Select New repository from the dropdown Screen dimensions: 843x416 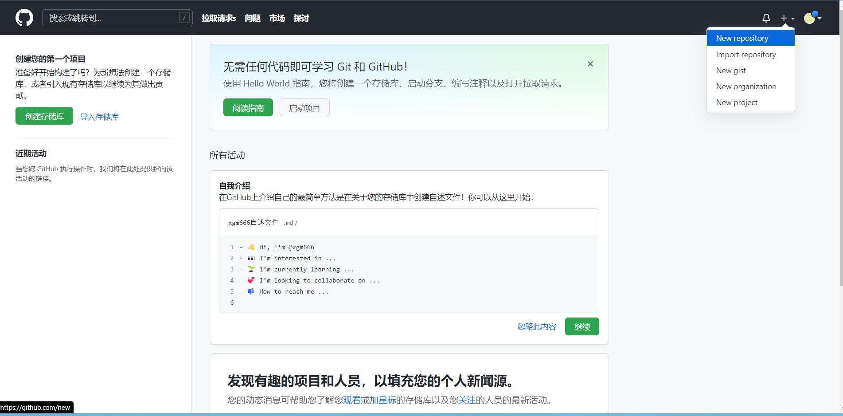pos(750,38)
